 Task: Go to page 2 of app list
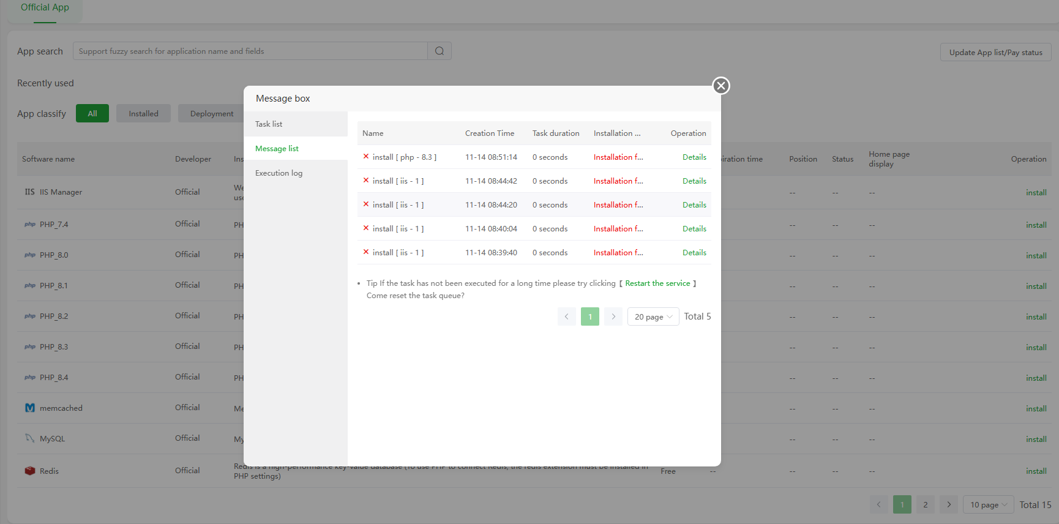[926, 504]
